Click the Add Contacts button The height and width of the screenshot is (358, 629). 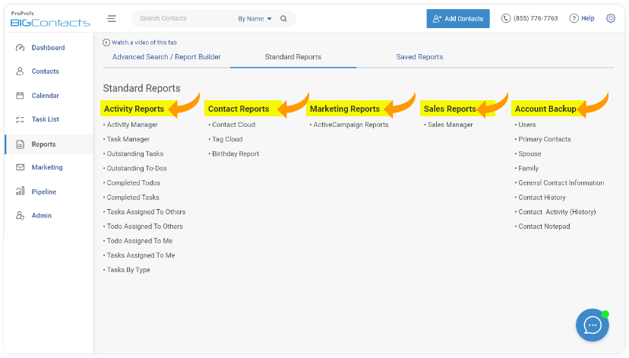[x=458, y=18]
